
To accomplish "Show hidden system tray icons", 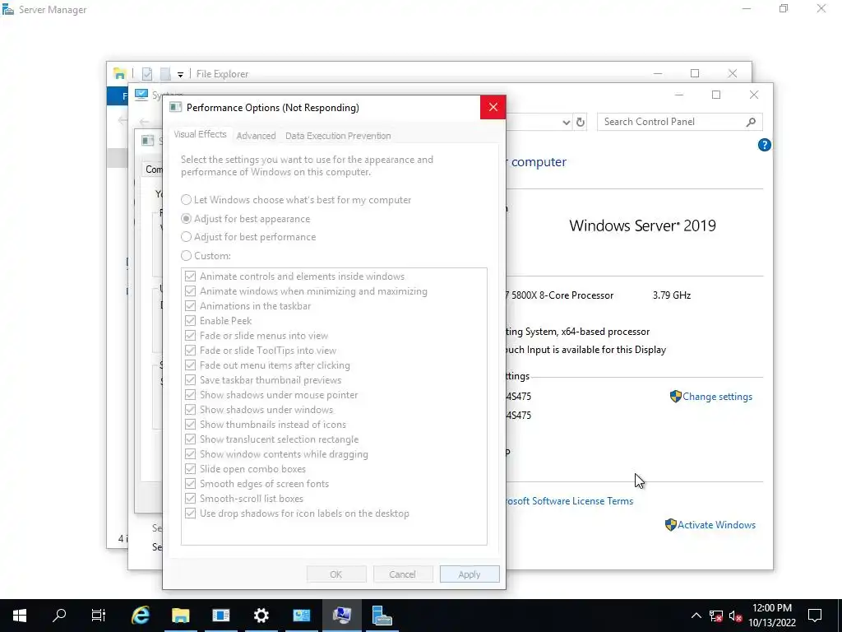I will pos(696,616).
